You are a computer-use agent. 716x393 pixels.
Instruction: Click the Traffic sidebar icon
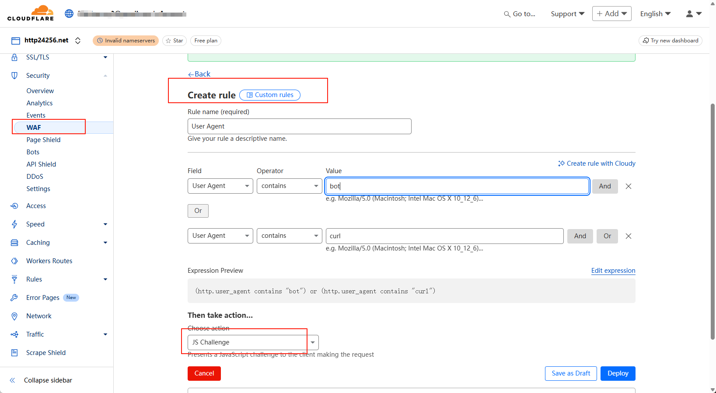point(14,334)
